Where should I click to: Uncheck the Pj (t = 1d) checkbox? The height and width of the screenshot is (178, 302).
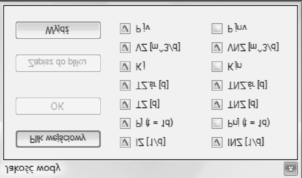point(124,123)
